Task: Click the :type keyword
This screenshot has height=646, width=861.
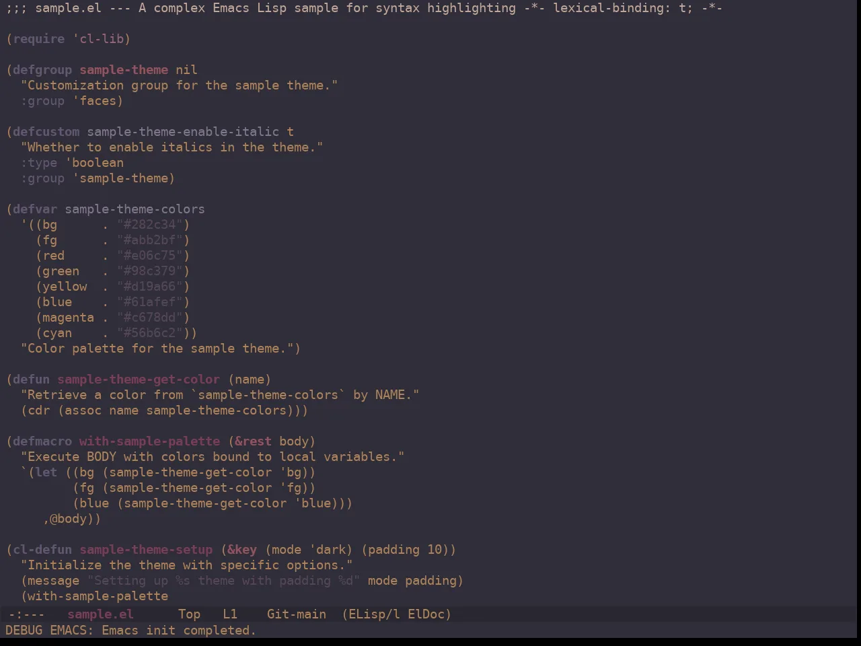Action: coord(39,163)
